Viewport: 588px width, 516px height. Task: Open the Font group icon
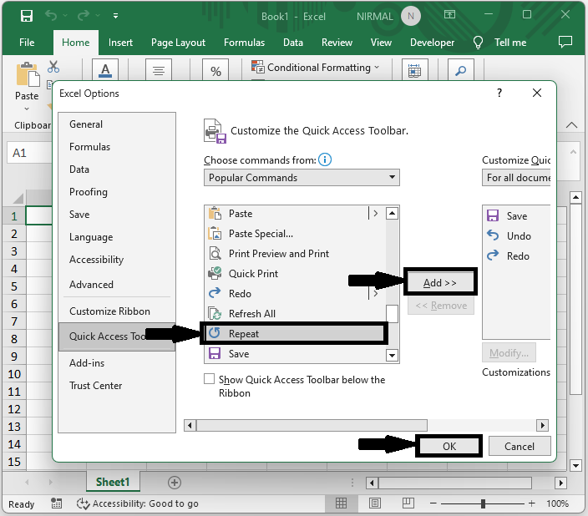(105, 70)
